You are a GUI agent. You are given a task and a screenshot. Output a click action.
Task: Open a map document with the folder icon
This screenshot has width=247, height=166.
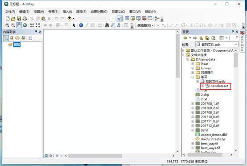tap(13, 19)
